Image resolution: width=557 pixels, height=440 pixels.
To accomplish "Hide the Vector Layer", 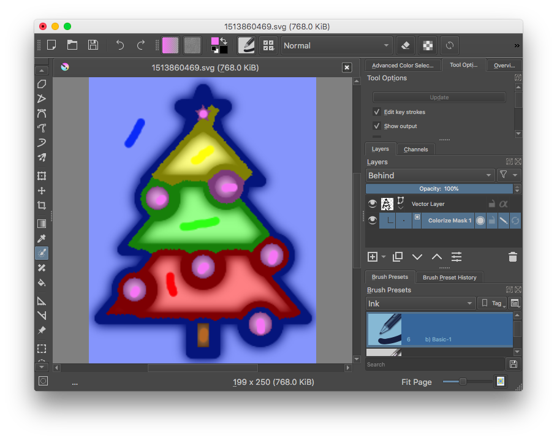I will pyautogui.click(x=373, y=203).
